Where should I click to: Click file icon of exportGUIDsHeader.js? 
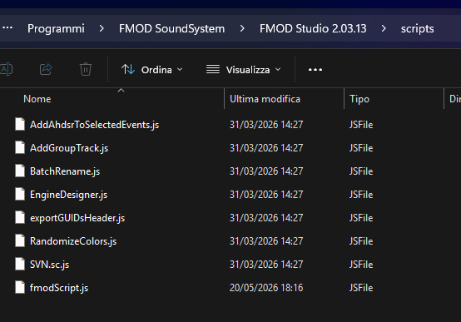[20, 217]
